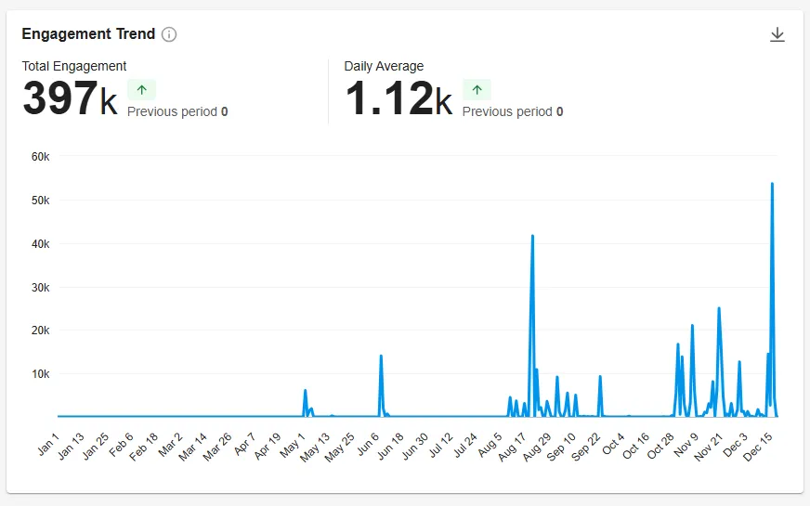Click the 60k y-axis label
Image resolution: width=810 pixels, height=506 pixels.
[40, 156]
